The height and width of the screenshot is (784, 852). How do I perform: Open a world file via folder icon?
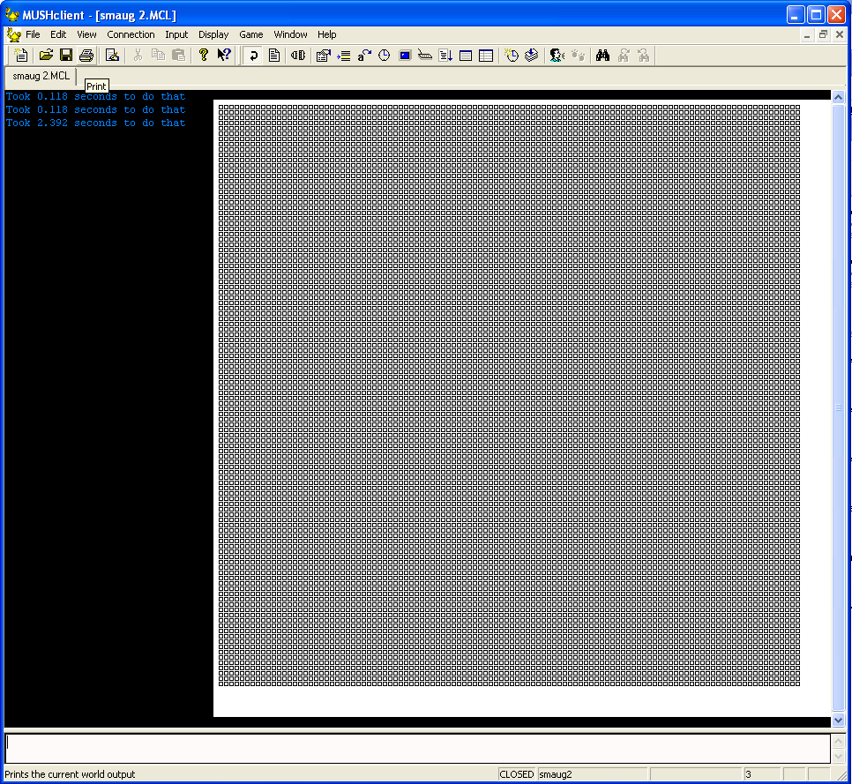46,55
